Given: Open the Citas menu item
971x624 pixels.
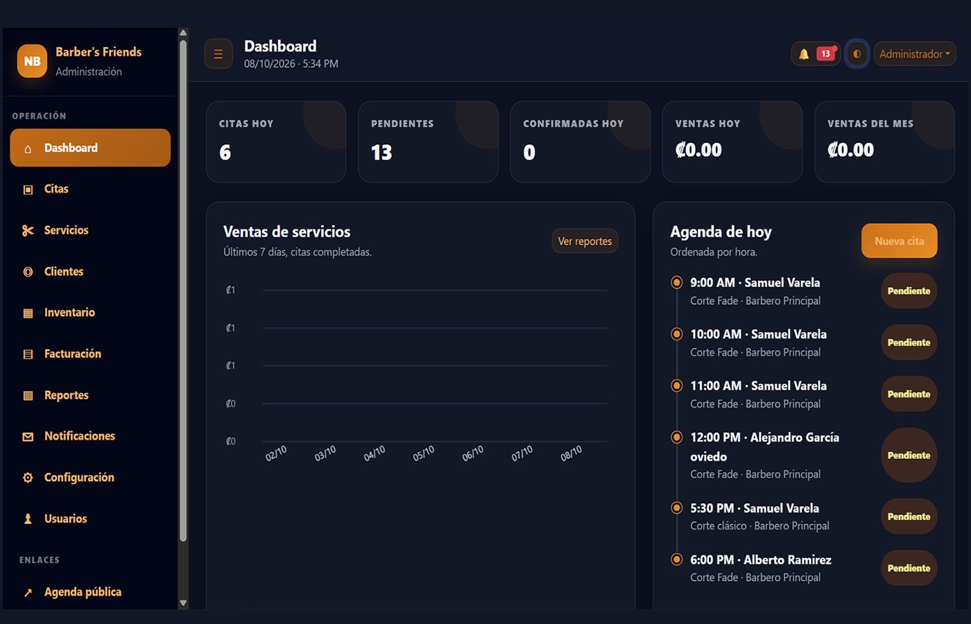Looking at the screenshot, I should 90,189.
